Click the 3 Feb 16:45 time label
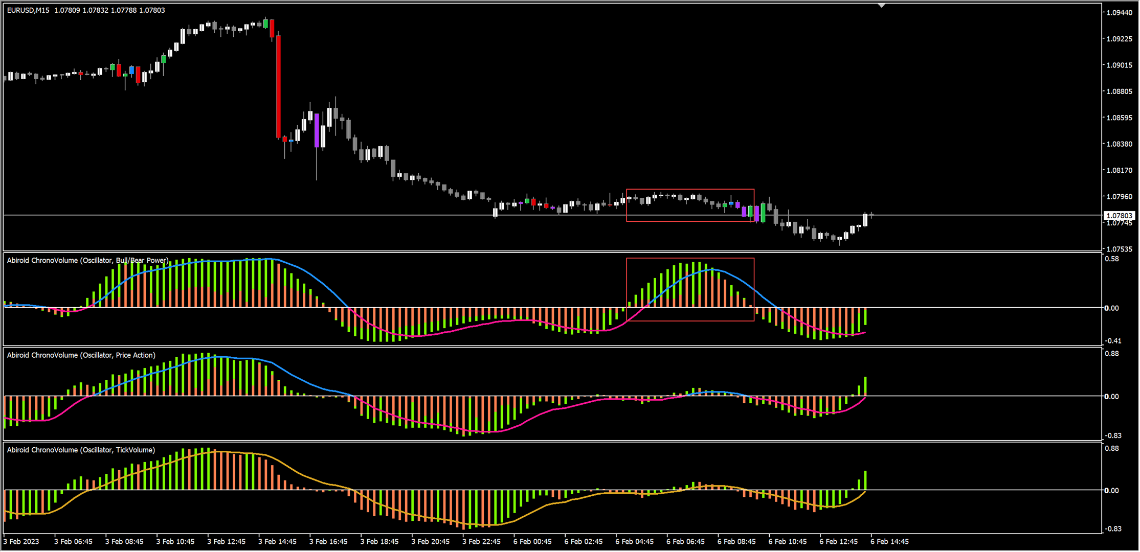Viewport: 1140px width, 552px height. click(x=328, y=542)
